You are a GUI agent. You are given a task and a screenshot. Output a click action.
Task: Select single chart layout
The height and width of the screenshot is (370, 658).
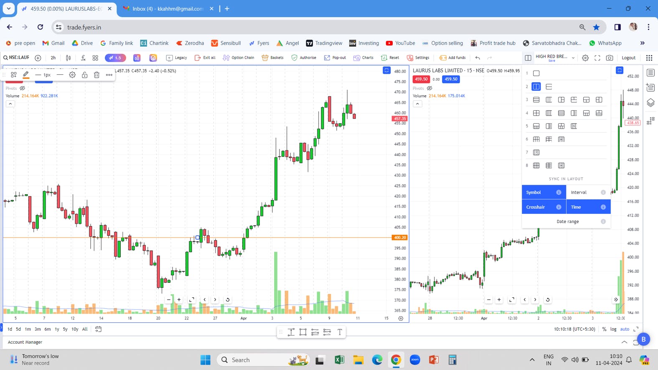(x=536, y=73)
